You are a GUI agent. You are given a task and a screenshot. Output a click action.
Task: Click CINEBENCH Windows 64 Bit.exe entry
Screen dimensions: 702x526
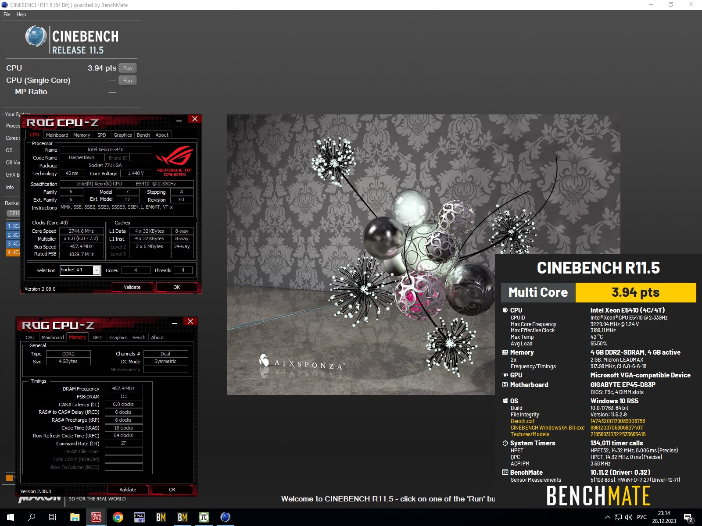(x=548, y=428)
